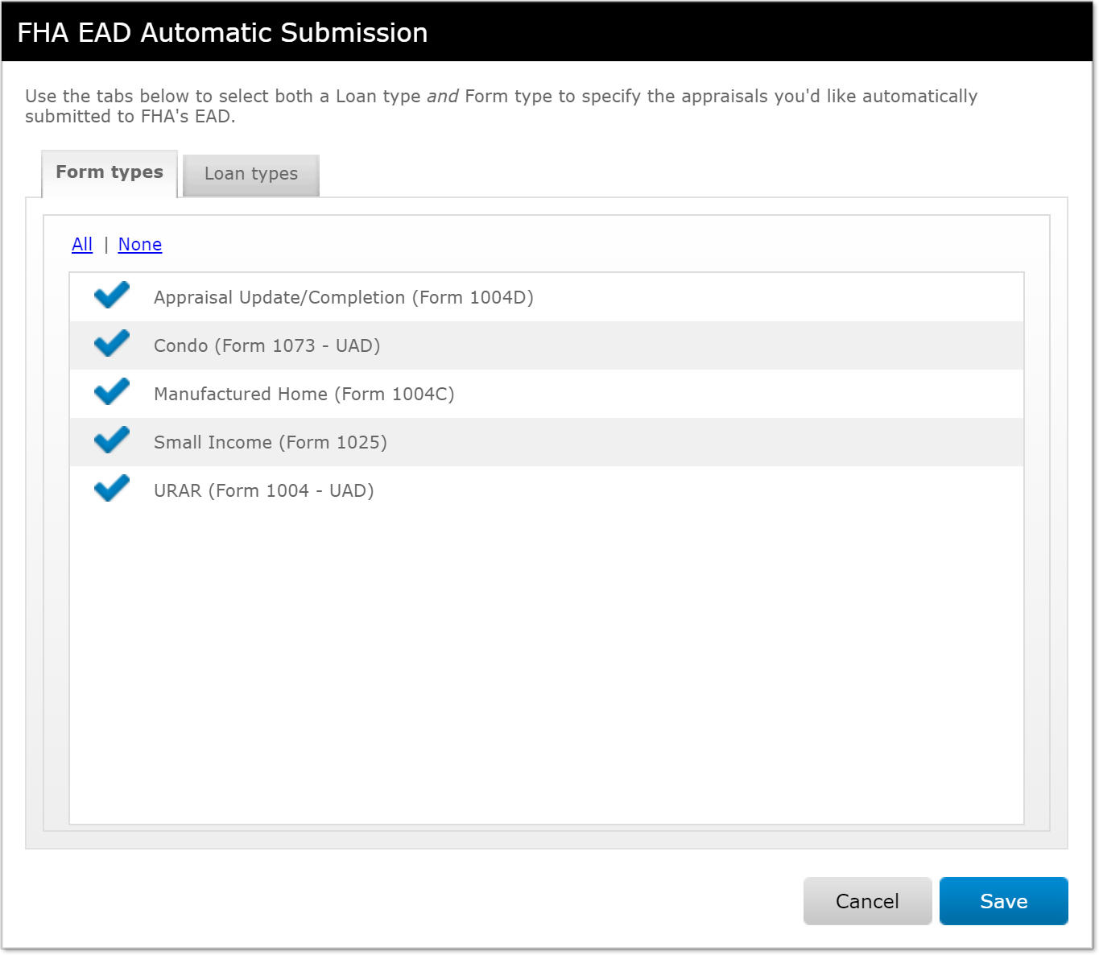The image size is (1099, 955).
Task: Select the 'URAR (Form 1004 - UAD)' label text
Action: (264, 491)
